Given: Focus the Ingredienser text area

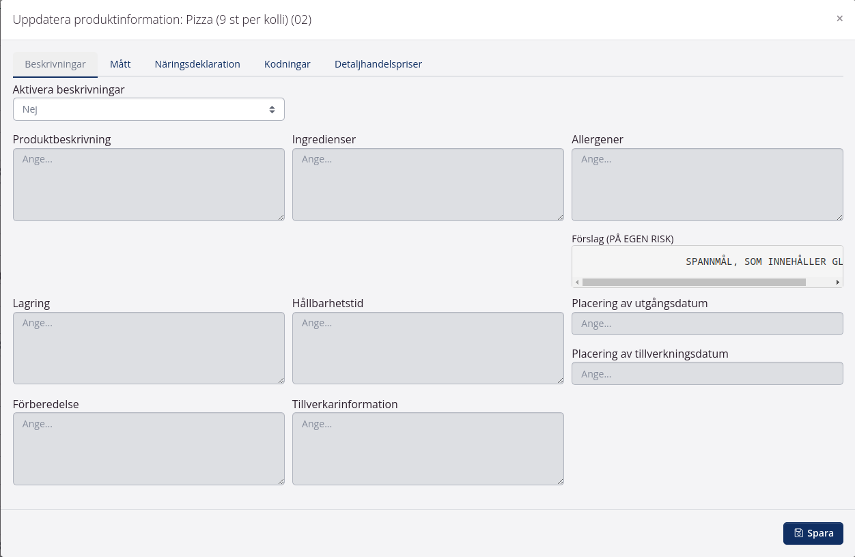Looking at the screenshot, I should [427, 184].
